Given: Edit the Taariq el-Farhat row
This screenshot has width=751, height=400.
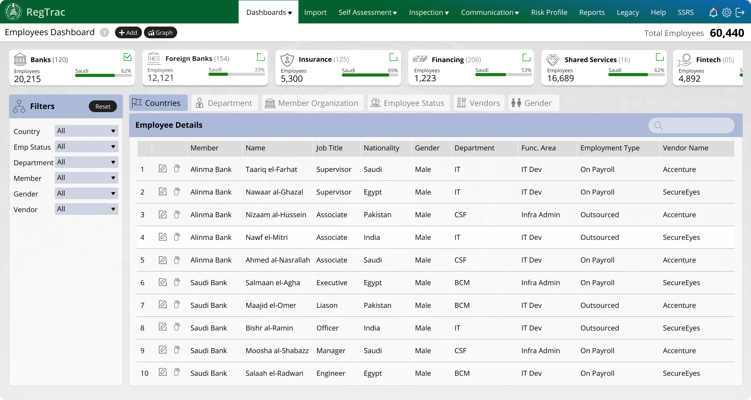Looking at the screenshot, I should tap(163, 169).
